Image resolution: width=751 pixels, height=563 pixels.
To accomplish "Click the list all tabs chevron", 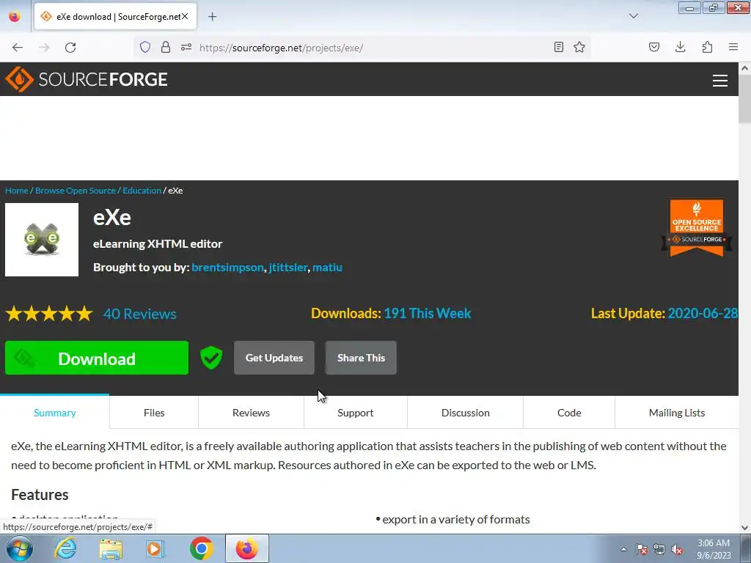I will pos(633,16).
